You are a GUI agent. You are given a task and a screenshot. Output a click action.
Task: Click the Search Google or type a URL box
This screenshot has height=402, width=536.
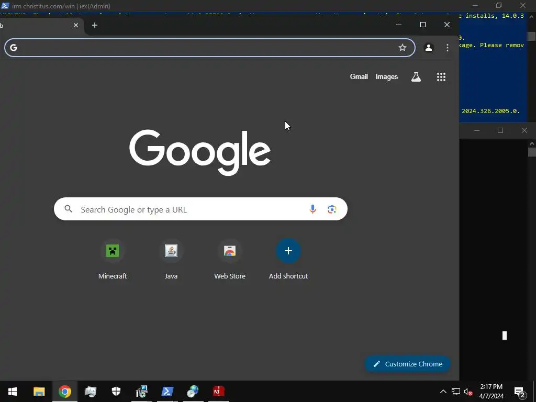click(x=200, y=209)
